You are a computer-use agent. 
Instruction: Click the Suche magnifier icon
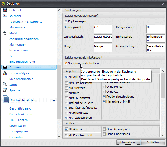[5, 84]
